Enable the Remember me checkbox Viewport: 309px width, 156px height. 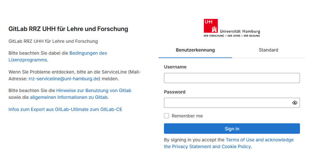[167, 116]
